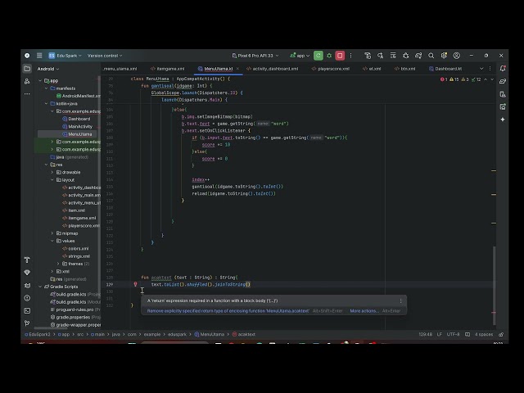Screen dimensions: 524x393
Task: Expand the drawable folder
Action: pyautogui.click(x=52, y=172)
